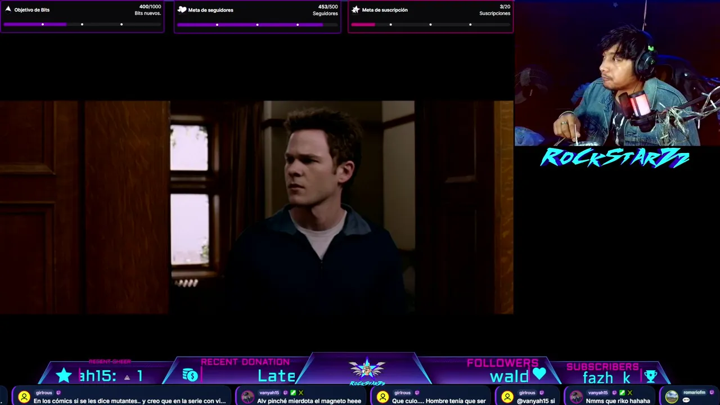Click the 'SUBSCRIBERS' heading
Screen dimensions: 720x405
[602, 367]
